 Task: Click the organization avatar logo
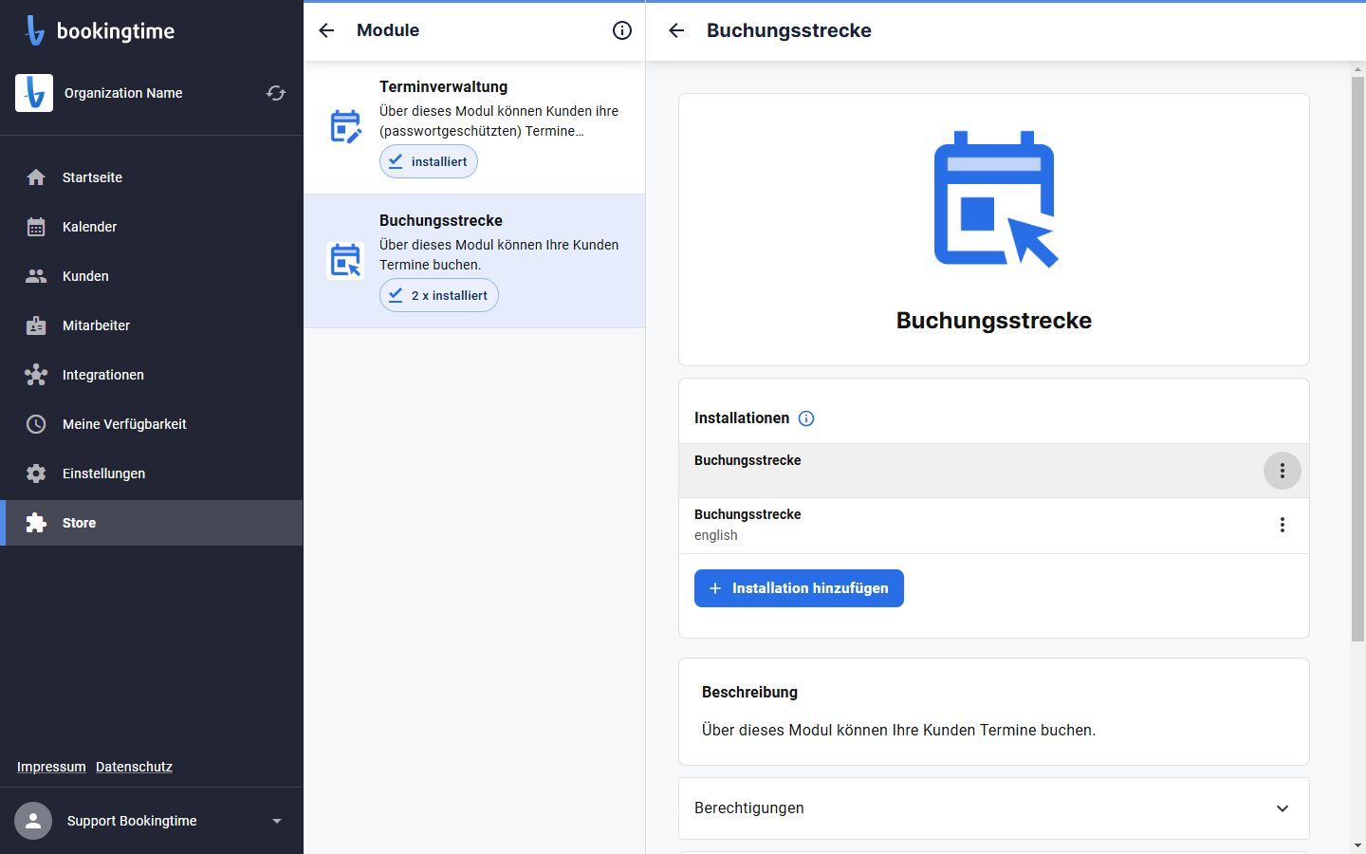tap(34, 93)
